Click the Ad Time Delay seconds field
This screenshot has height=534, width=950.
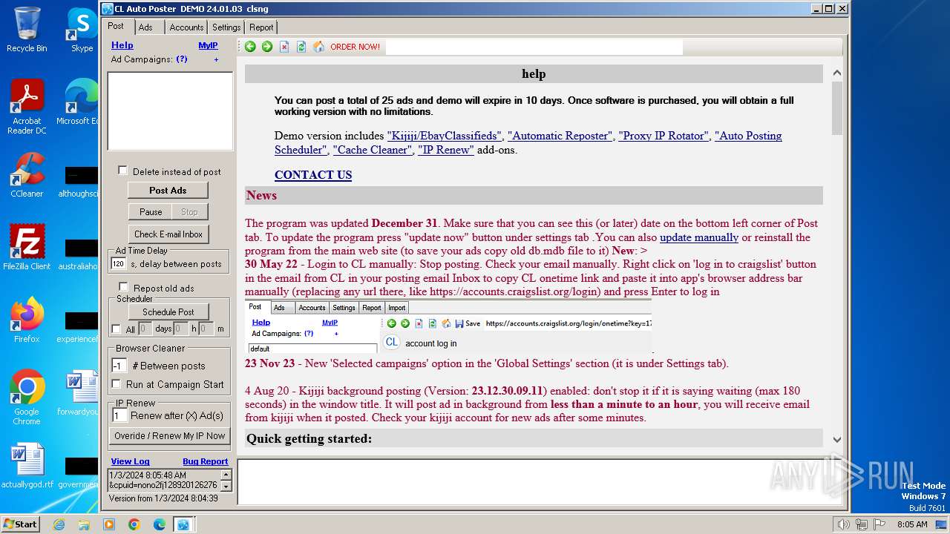pyautogui.click(x=118, y=263)
